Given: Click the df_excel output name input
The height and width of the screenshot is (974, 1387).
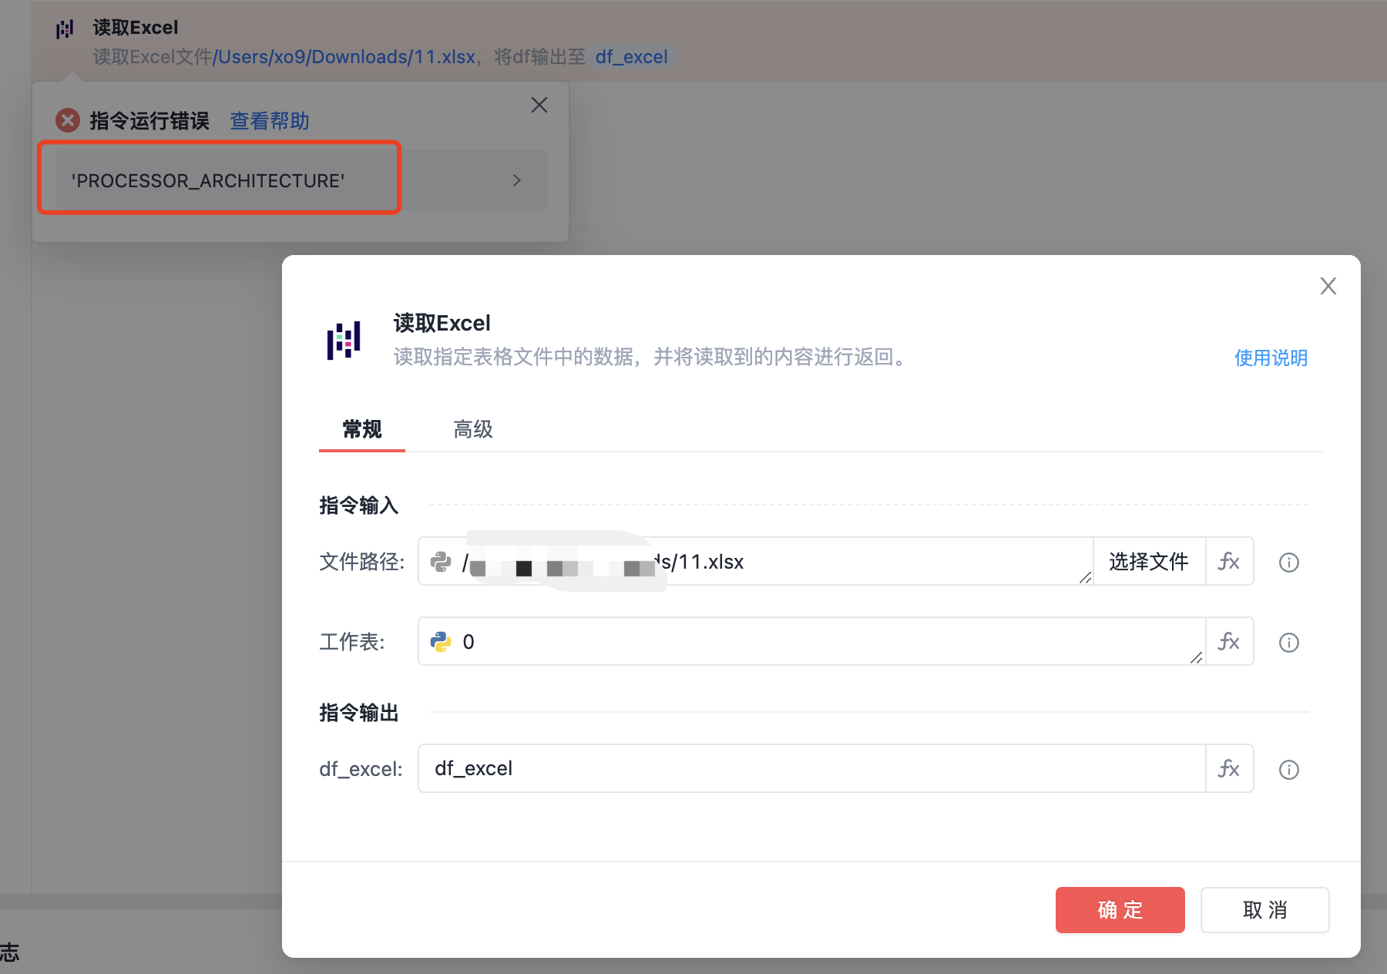Looking at the screenshot, I should (x=811, y=769).
